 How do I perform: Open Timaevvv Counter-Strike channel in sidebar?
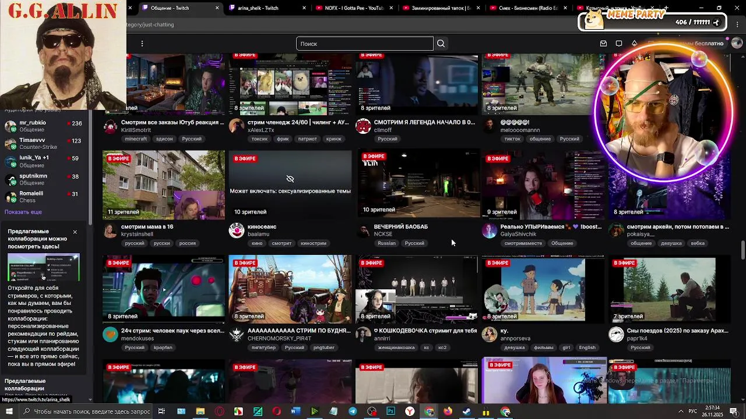pos(44,144)
